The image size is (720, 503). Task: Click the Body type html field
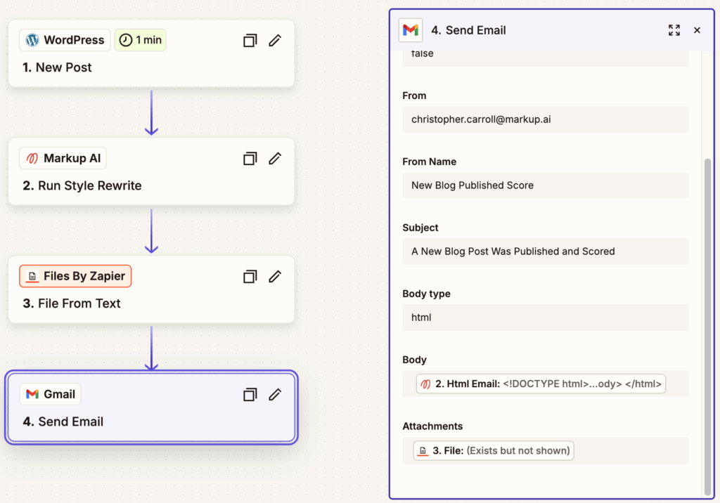545,318
